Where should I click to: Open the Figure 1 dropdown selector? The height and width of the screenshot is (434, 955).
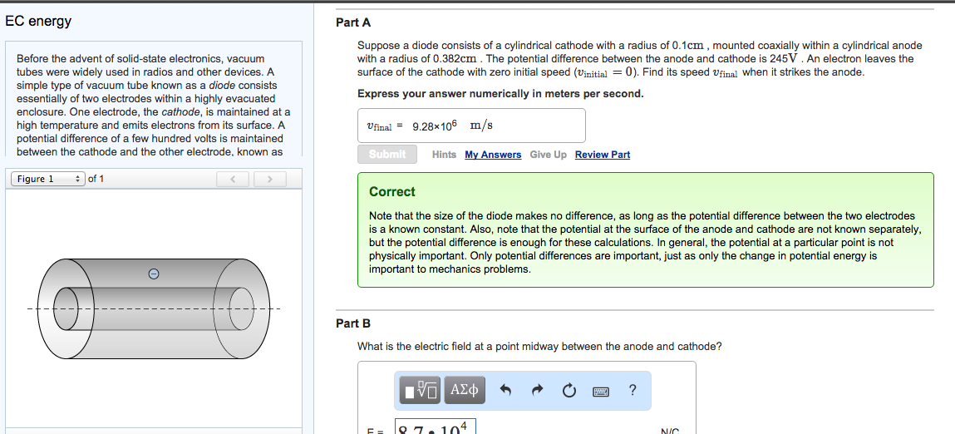48,179
